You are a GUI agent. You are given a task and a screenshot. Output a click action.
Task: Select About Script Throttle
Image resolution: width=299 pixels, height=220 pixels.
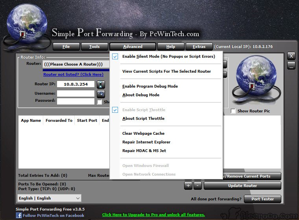166,119
